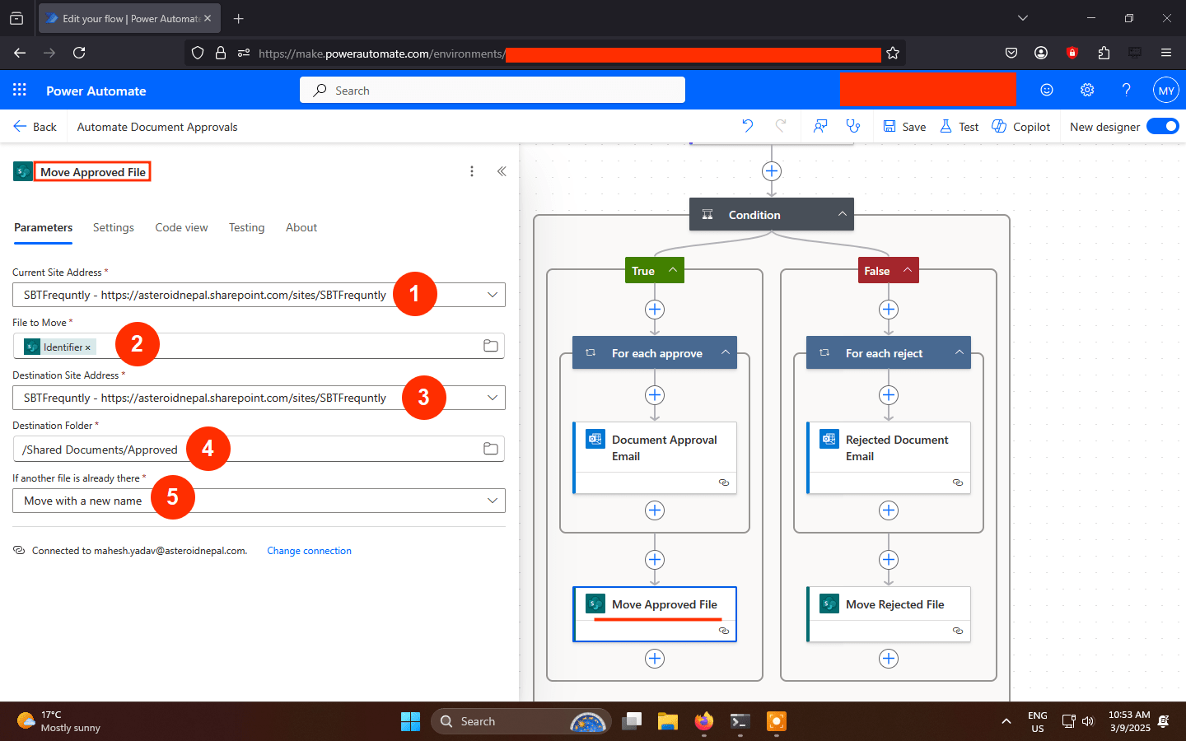Collapse the False branch
The width and height of the screenshot is (1186, 741).
coord(907,270)
